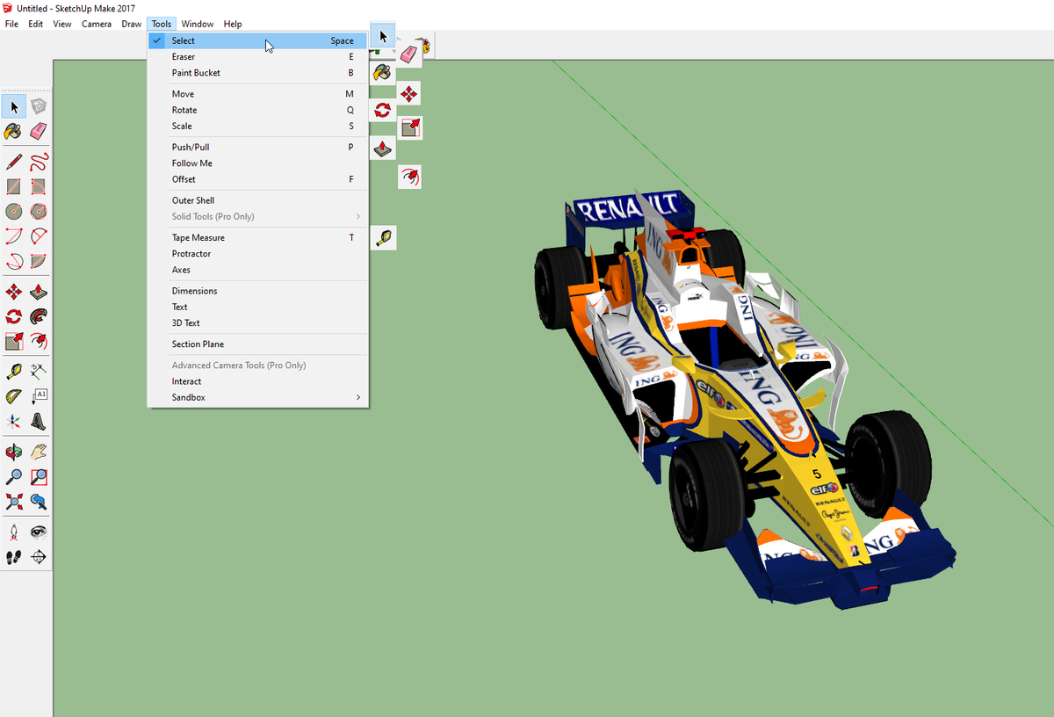Choose Protractor from the Tools menu
Viewport: 1054px width, 717px height.
[x=257, y=254]
